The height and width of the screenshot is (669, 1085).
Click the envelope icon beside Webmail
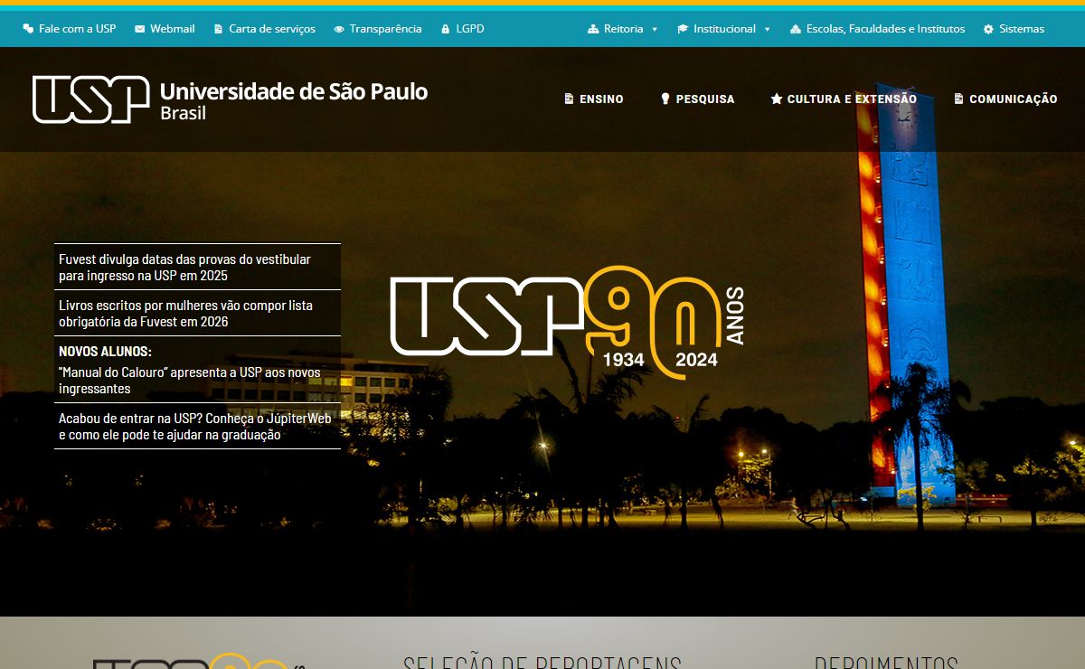[x=139, y=29]
